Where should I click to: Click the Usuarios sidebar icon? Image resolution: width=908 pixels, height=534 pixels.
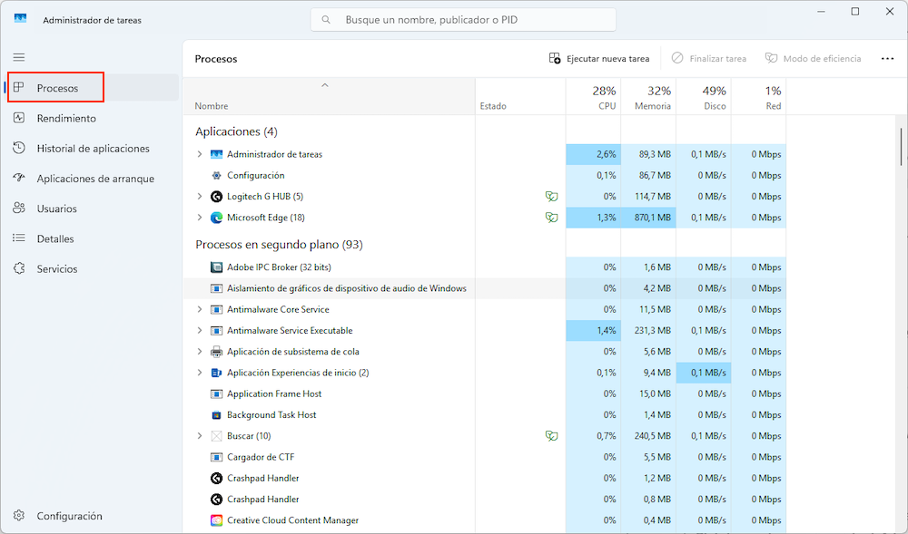pyautogui.click(x=19, y=209)
